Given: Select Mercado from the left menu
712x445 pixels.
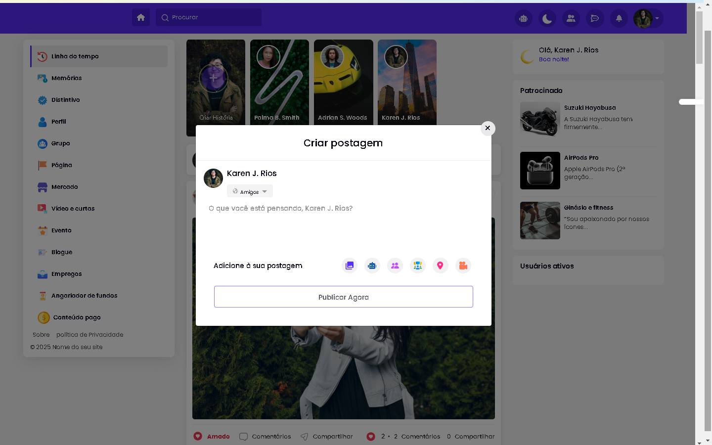Looking at the screenshot, I should coord(64,187).
